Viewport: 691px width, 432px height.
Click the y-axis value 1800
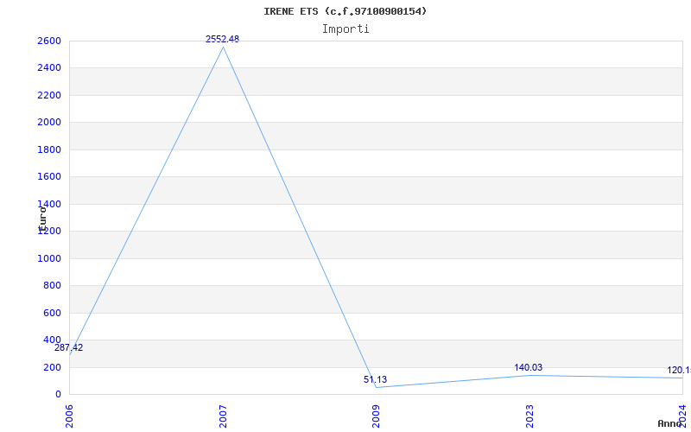(49, 149)
